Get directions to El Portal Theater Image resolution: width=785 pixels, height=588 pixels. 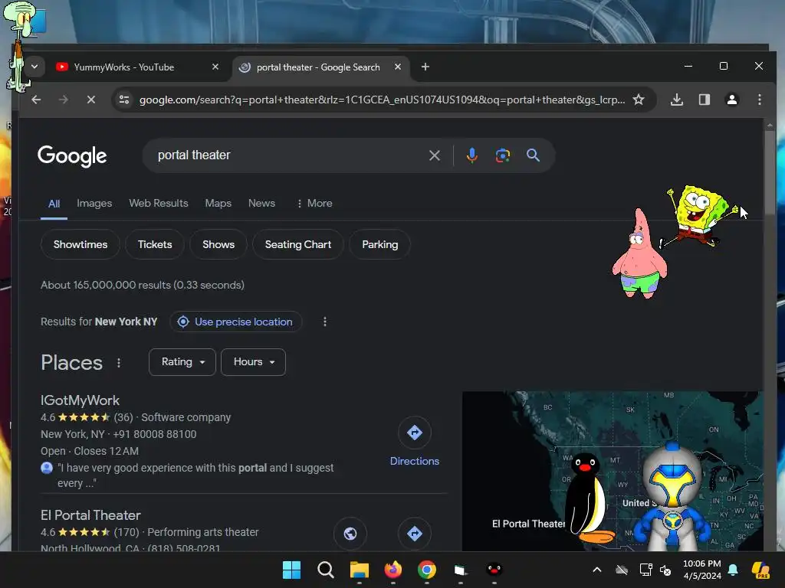pos(415,534)
